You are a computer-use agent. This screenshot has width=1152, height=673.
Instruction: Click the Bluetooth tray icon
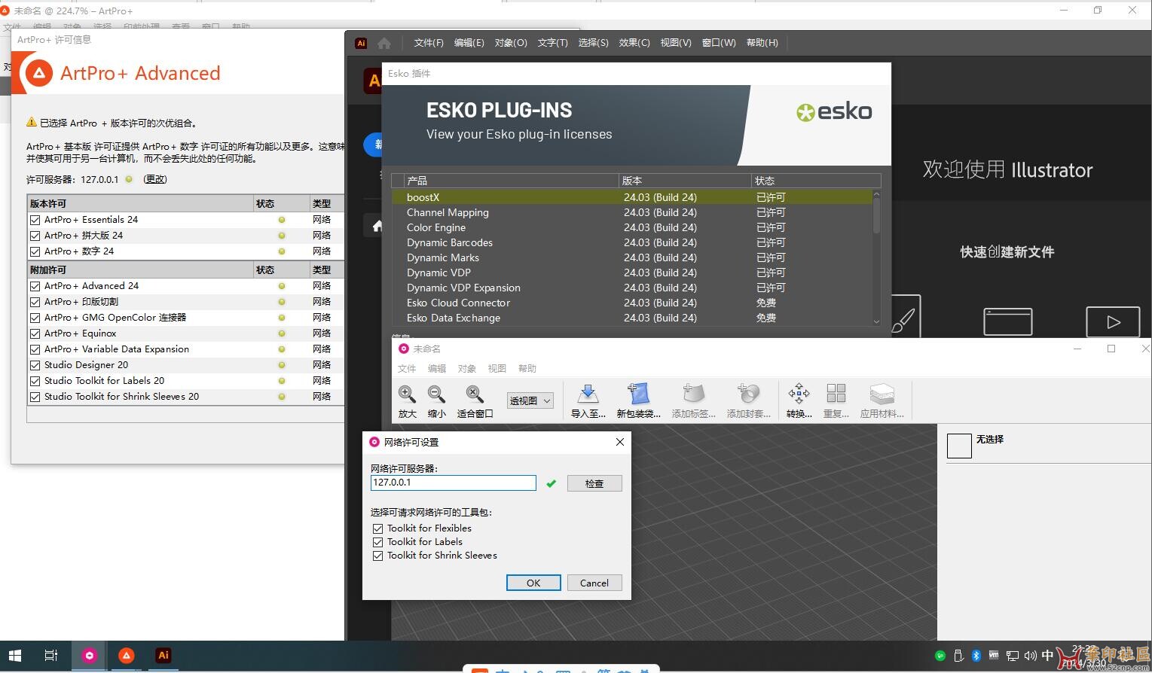pos(976,656)
